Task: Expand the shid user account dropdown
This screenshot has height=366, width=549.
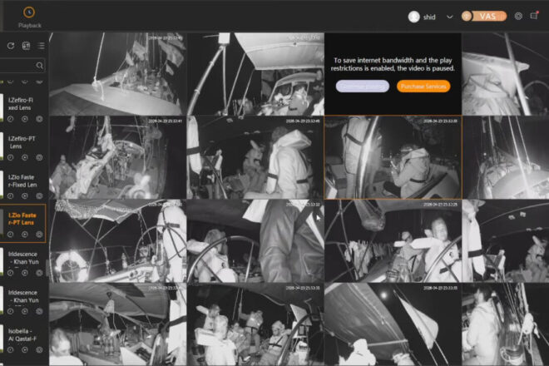Action: pyautogui.click(x=450, y=17)
